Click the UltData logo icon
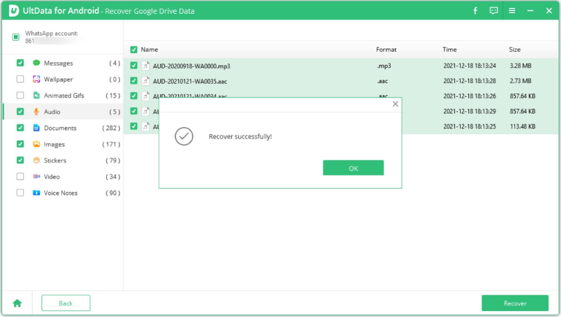The image size is (561, 317). click(x=14, y=10)
